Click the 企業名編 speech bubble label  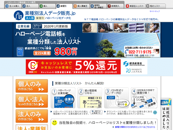[x=24, y=26]
